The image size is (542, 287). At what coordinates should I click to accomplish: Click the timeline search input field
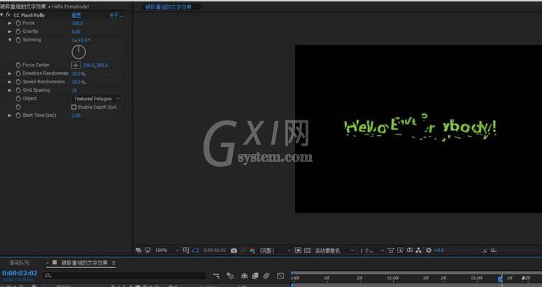point(124,276)
